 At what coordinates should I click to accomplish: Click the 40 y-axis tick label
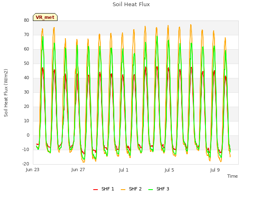click(26, 78)
